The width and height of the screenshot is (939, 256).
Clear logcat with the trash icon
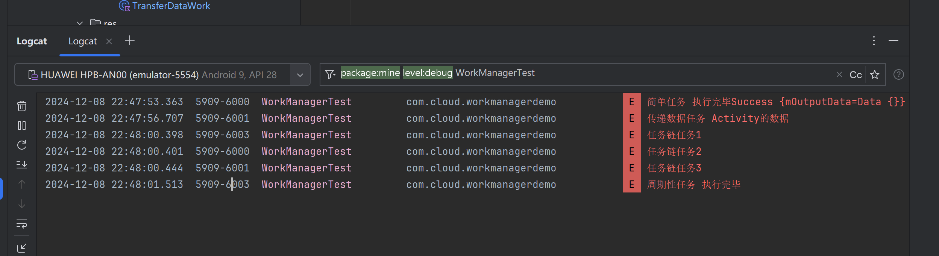click(22, 106)
